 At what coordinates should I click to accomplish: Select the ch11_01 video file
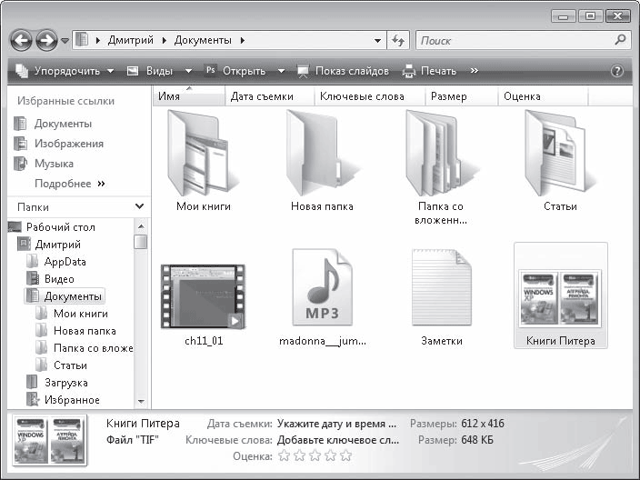point(203,295)
